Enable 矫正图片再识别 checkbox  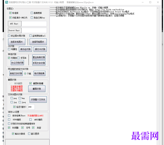pos(9,36)
